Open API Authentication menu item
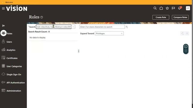Image resolution: width=193 pixels, height=108 pixels. [x=16, y=83]
